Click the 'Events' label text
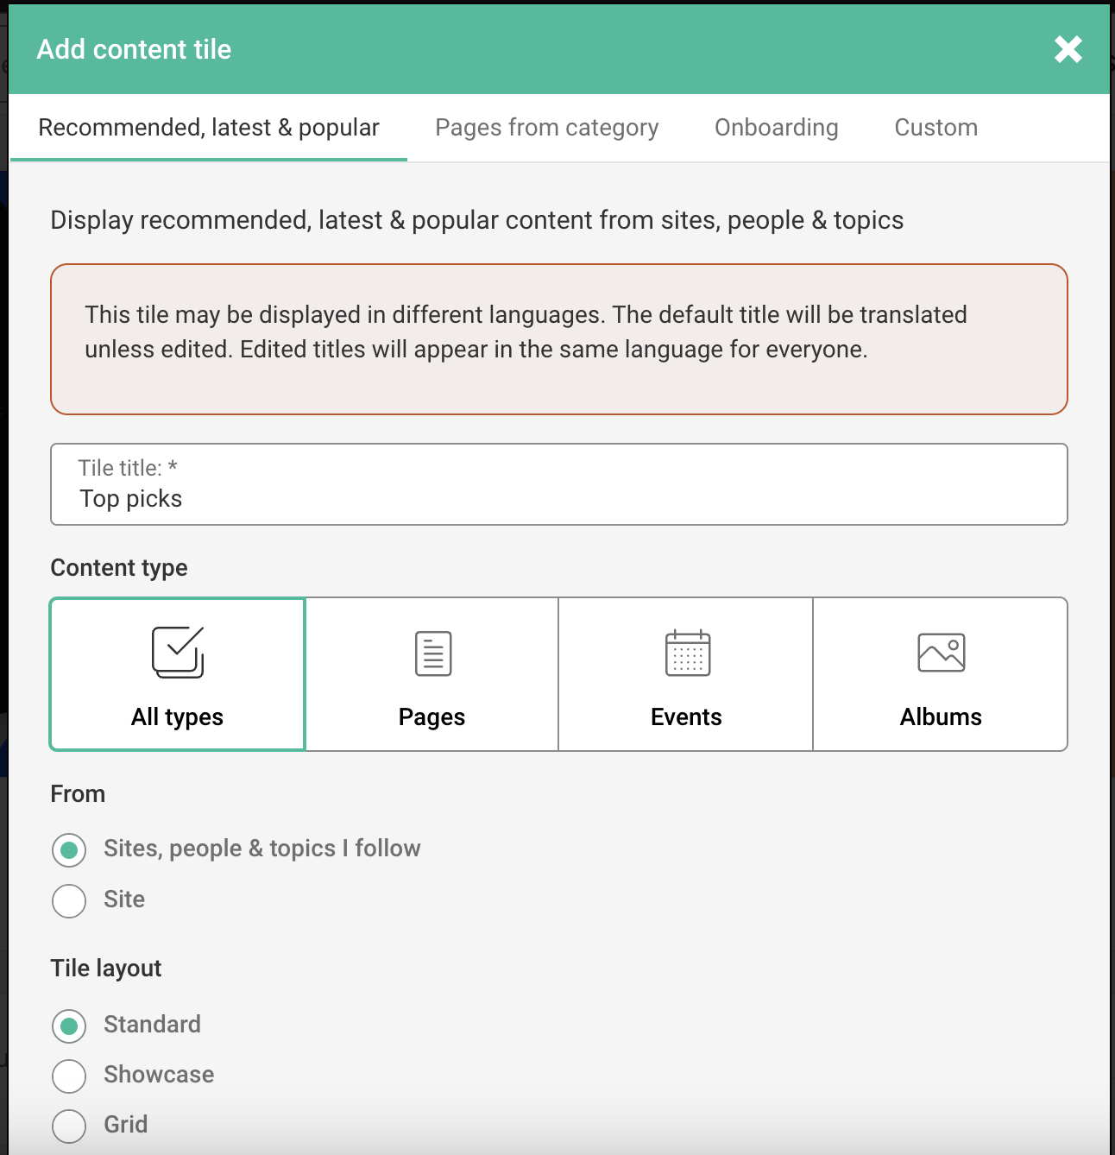1115x1155 pixels. point(686,717)
